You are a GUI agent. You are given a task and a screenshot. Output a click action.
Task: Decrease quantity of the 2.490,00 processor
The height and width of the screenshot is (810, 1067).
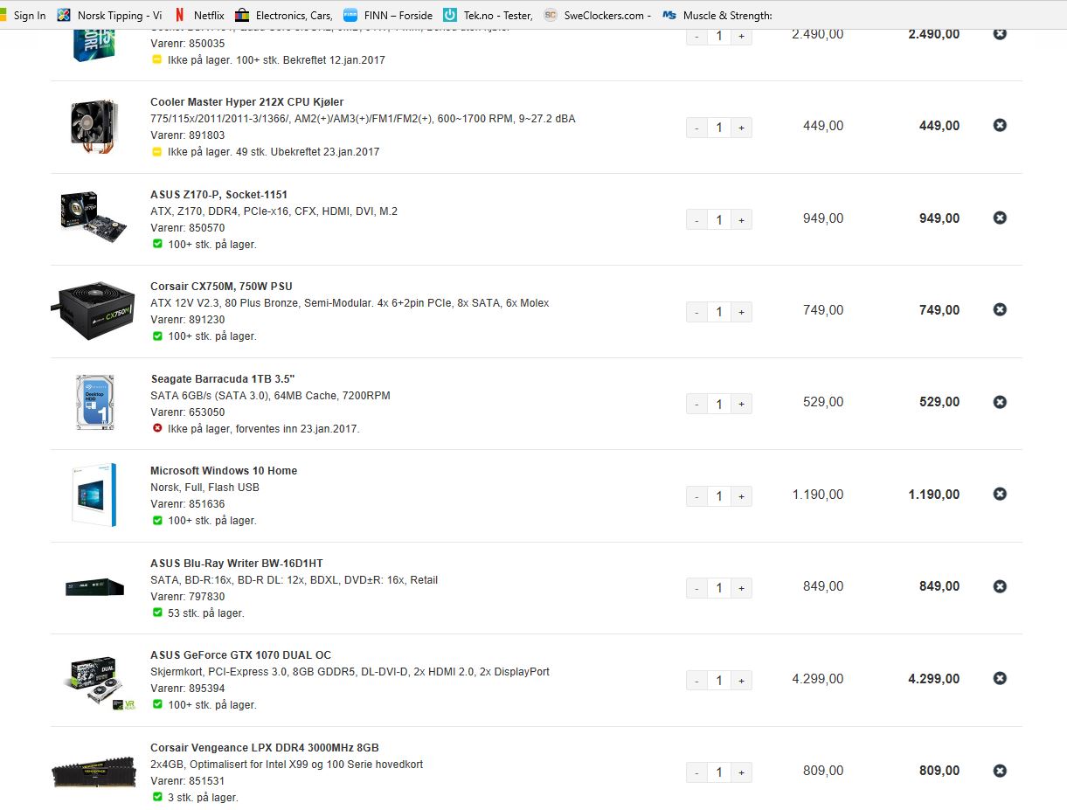pyautogui.click(x=696, y=36)
